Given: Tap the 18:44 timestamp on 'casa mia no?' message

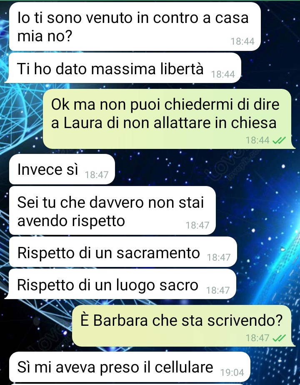Looking at the screenshot, I should pos(242,41).
